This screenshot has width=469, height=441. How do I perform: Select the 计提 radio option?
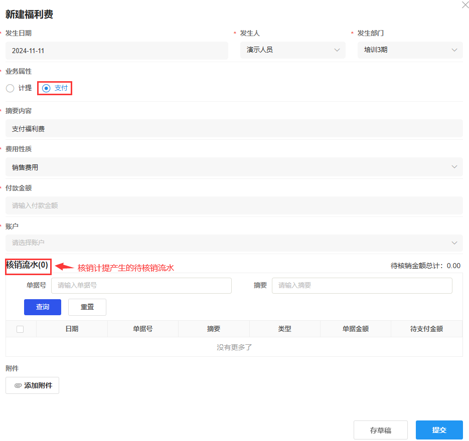point(10,88)
